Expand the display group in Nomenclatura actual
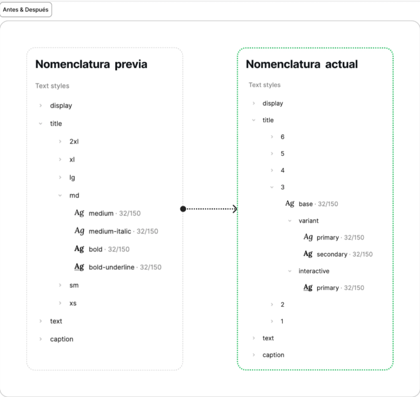The image size is (420, 397). 253,104
